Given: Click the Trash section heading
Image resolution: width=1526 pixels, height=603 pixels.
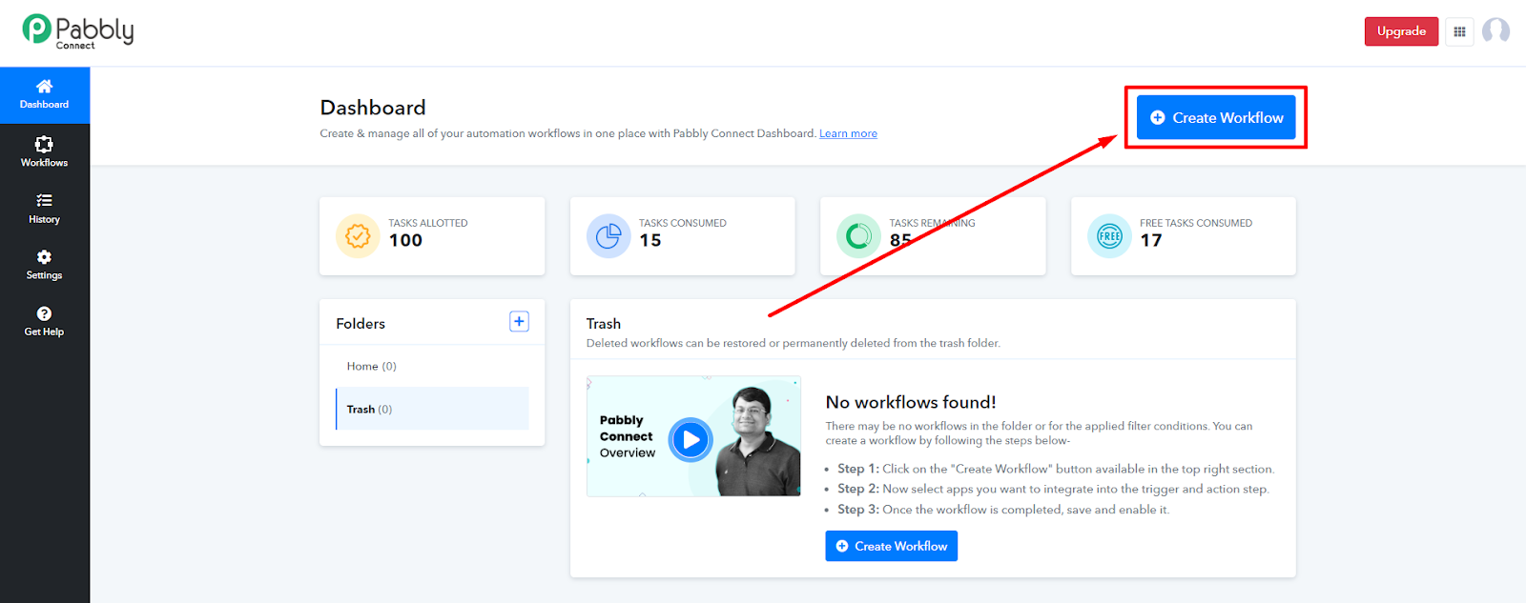Looking at the screenshot, I should click(604, 324).
